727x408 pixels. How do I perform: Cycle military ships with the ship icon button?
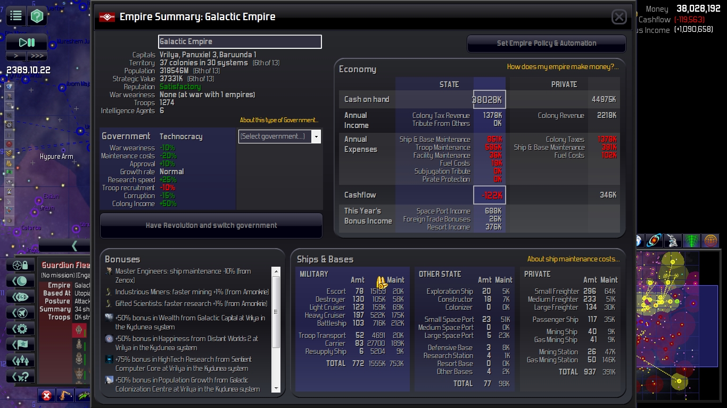pyautogui.click(x=21, y=313)
